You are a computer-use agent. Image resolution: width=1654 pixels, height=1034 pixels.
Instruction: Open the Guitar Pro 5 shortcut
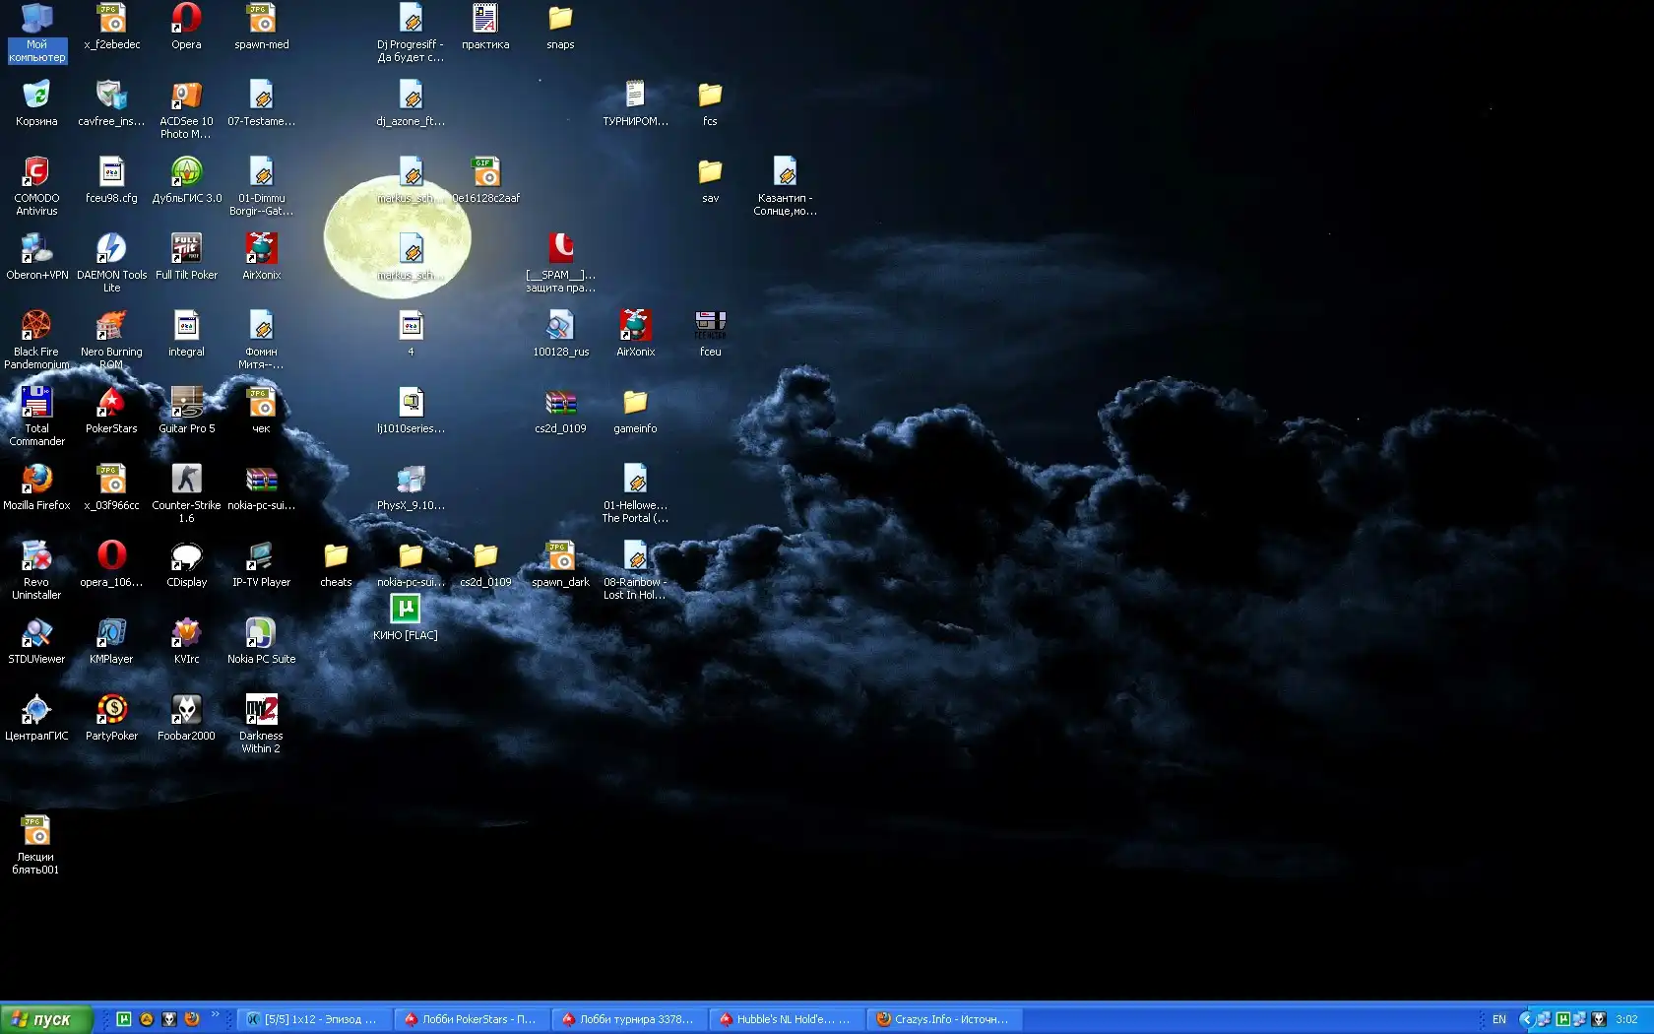(186, 403)
